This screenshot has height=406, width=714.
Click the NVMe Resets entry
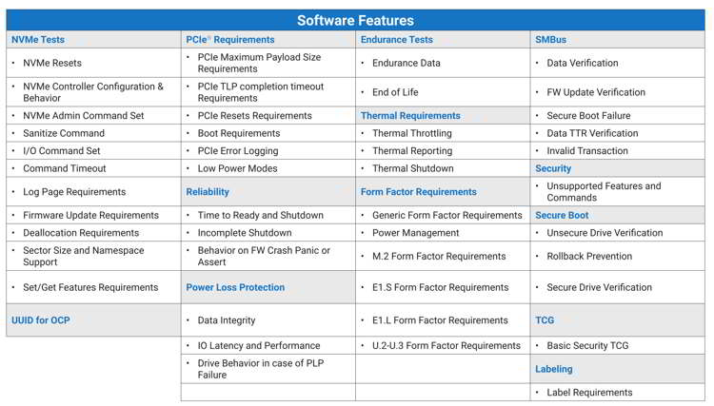[52, 63]
